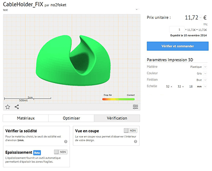Click the Couleur label
The width and height of the screenshot is (212, 171).
point(152,73)
